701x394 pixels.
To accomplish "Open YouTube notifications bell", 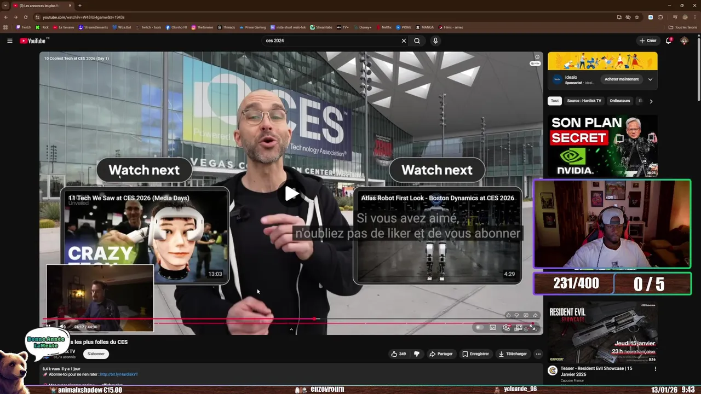I will click(669, 40).
